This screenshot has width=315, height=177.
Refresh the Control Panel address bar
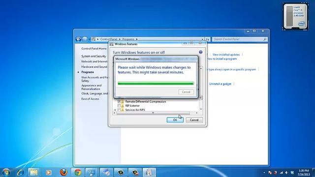(208, 39)
